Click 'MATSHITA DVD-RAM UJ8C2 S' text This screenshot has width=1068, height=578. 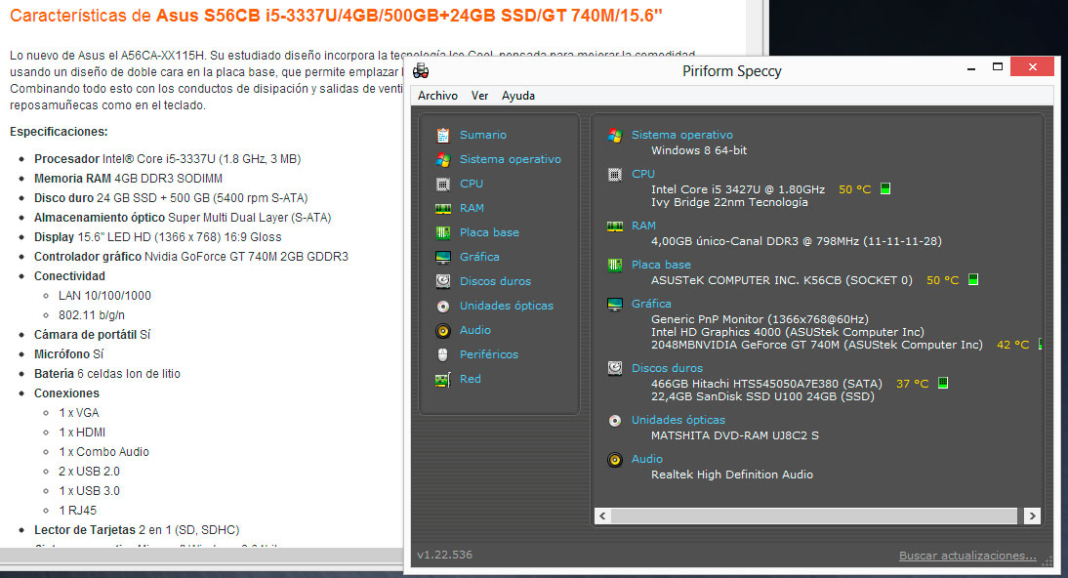click(735, 435)
